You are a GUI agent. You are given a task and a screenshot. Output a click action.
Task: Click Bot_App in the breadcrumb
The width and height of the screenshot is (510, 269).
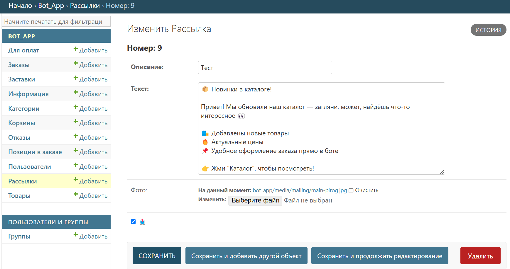point(51,6)
